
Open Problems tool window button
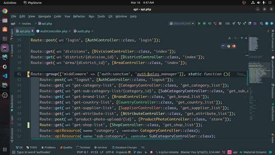[x=49, y=147]
